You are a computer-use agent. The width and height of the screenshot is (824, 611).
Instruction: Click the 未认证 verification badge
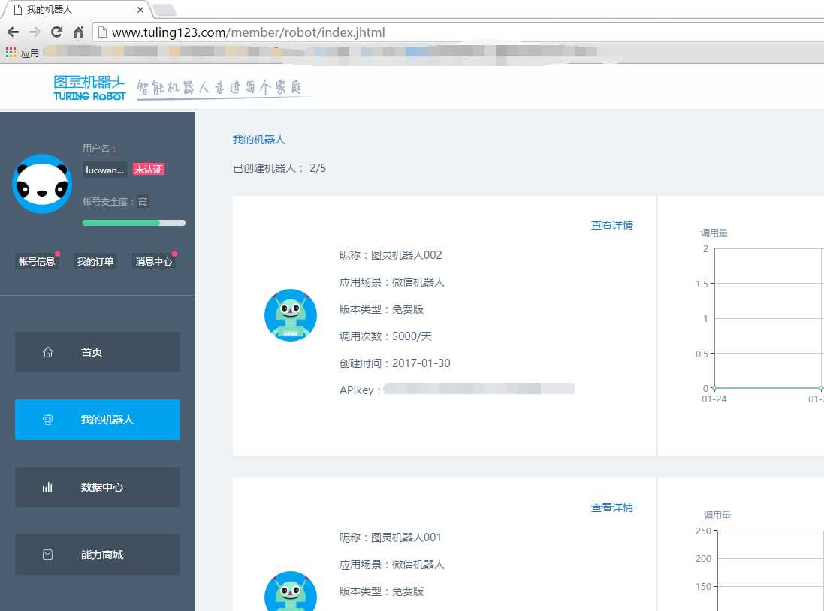(x=148, y=169)
